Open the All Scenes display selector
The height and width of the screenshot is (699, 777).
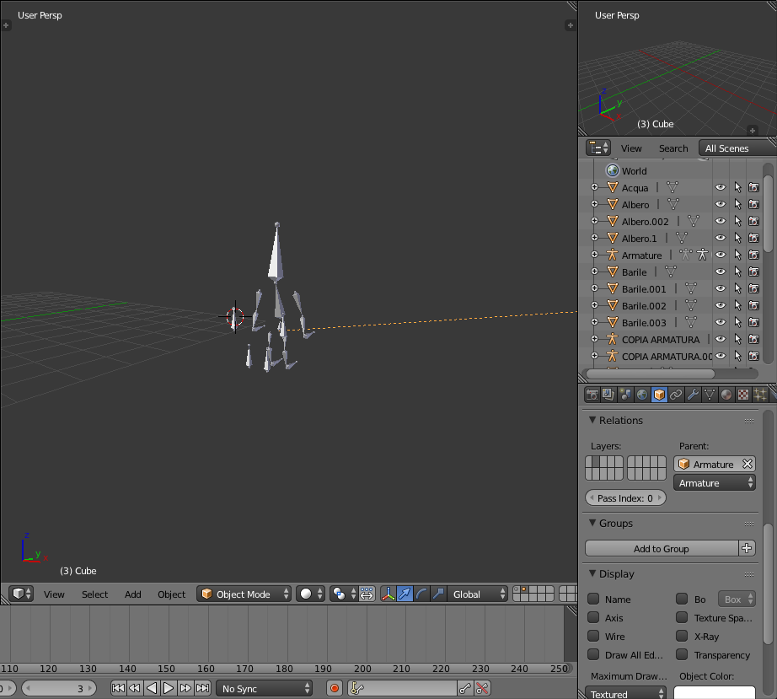737,148
